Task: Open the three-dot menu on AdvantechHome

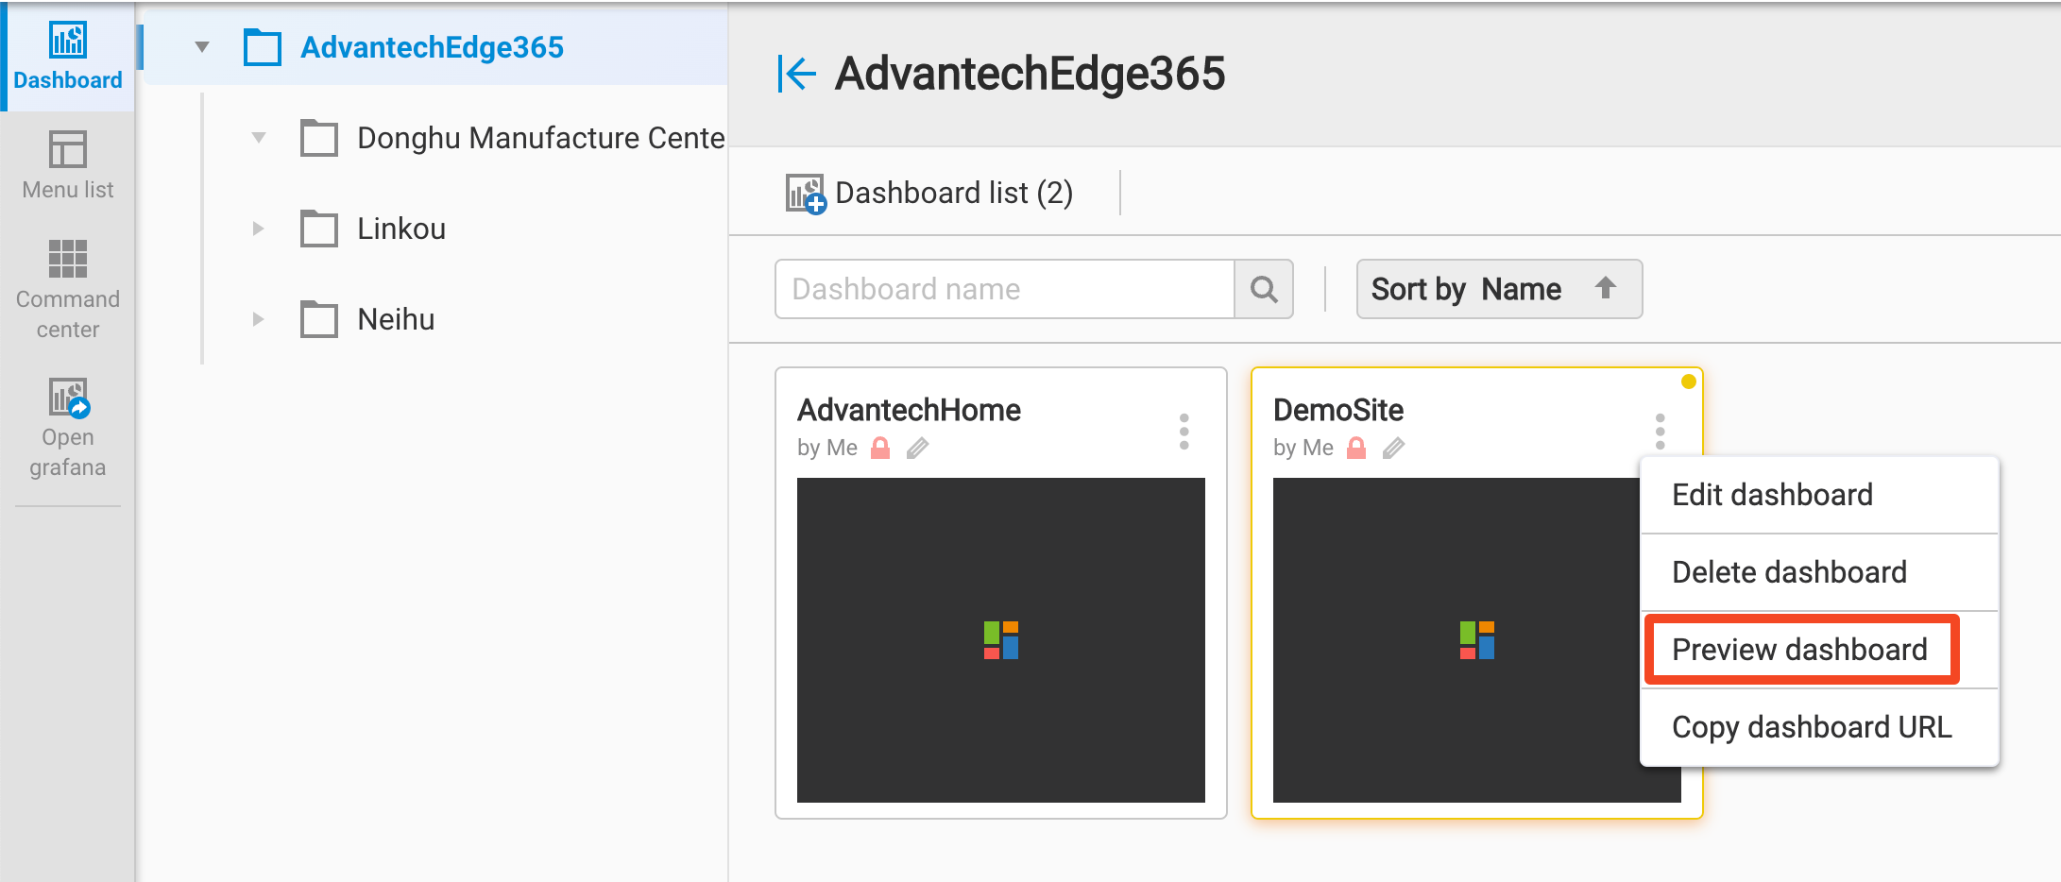Action: (x=1183, y=430)
